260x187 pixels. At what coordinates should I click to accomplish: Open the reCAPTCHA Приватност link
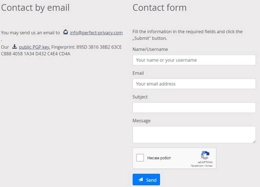pos(197,166)
